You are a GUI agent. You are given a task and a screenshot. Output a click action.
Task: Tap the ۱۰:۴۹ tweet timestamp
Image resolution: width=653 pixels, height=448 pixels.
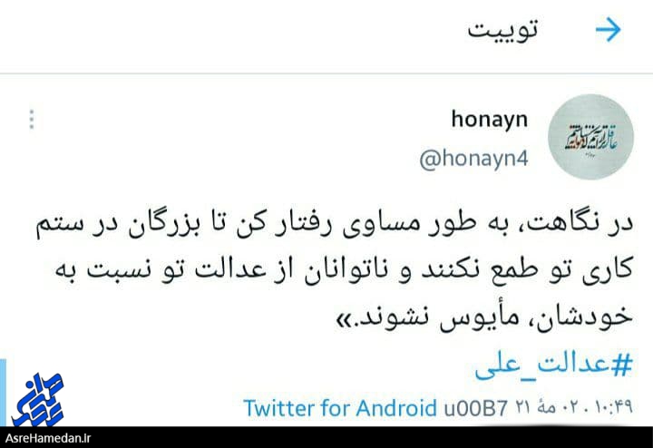(612, 407)
